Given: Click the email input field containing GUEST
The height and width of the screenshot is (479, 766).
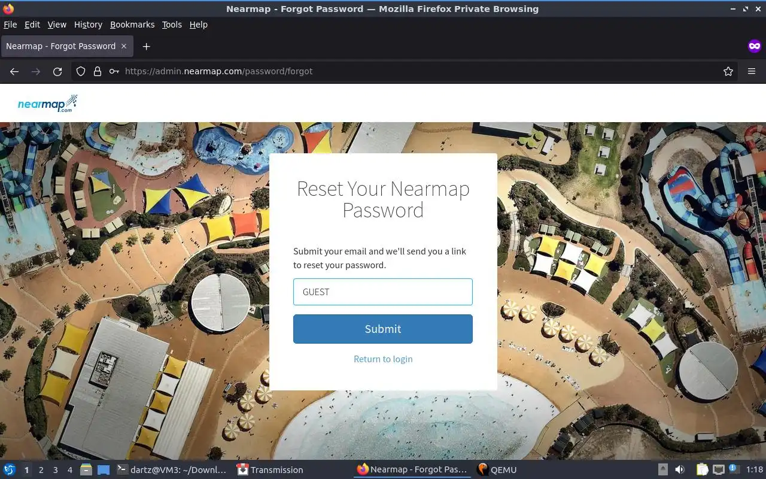Looking at the screenshot, I should click(x=383, y=292).
